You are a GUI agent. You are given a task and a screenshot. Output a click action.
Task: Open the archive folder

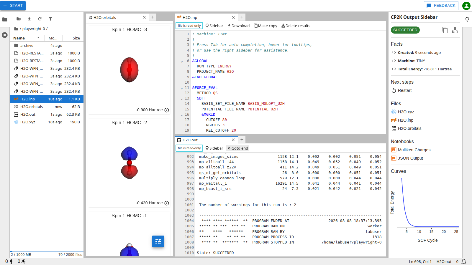click(47, 46)
